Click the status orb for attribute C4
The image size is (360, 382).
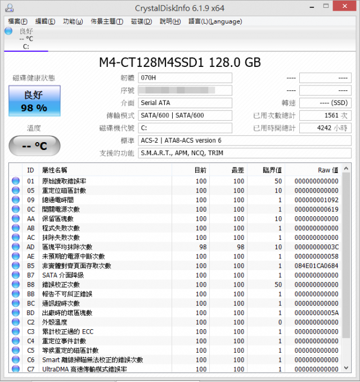[16, 341]
